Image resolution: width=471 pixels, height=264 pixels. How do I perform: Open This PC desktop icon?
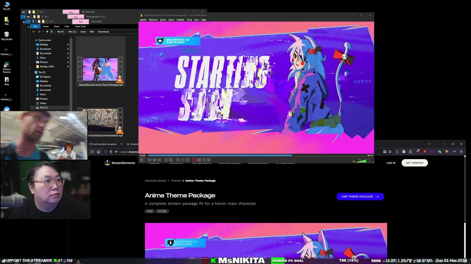[x=7, y=6]
